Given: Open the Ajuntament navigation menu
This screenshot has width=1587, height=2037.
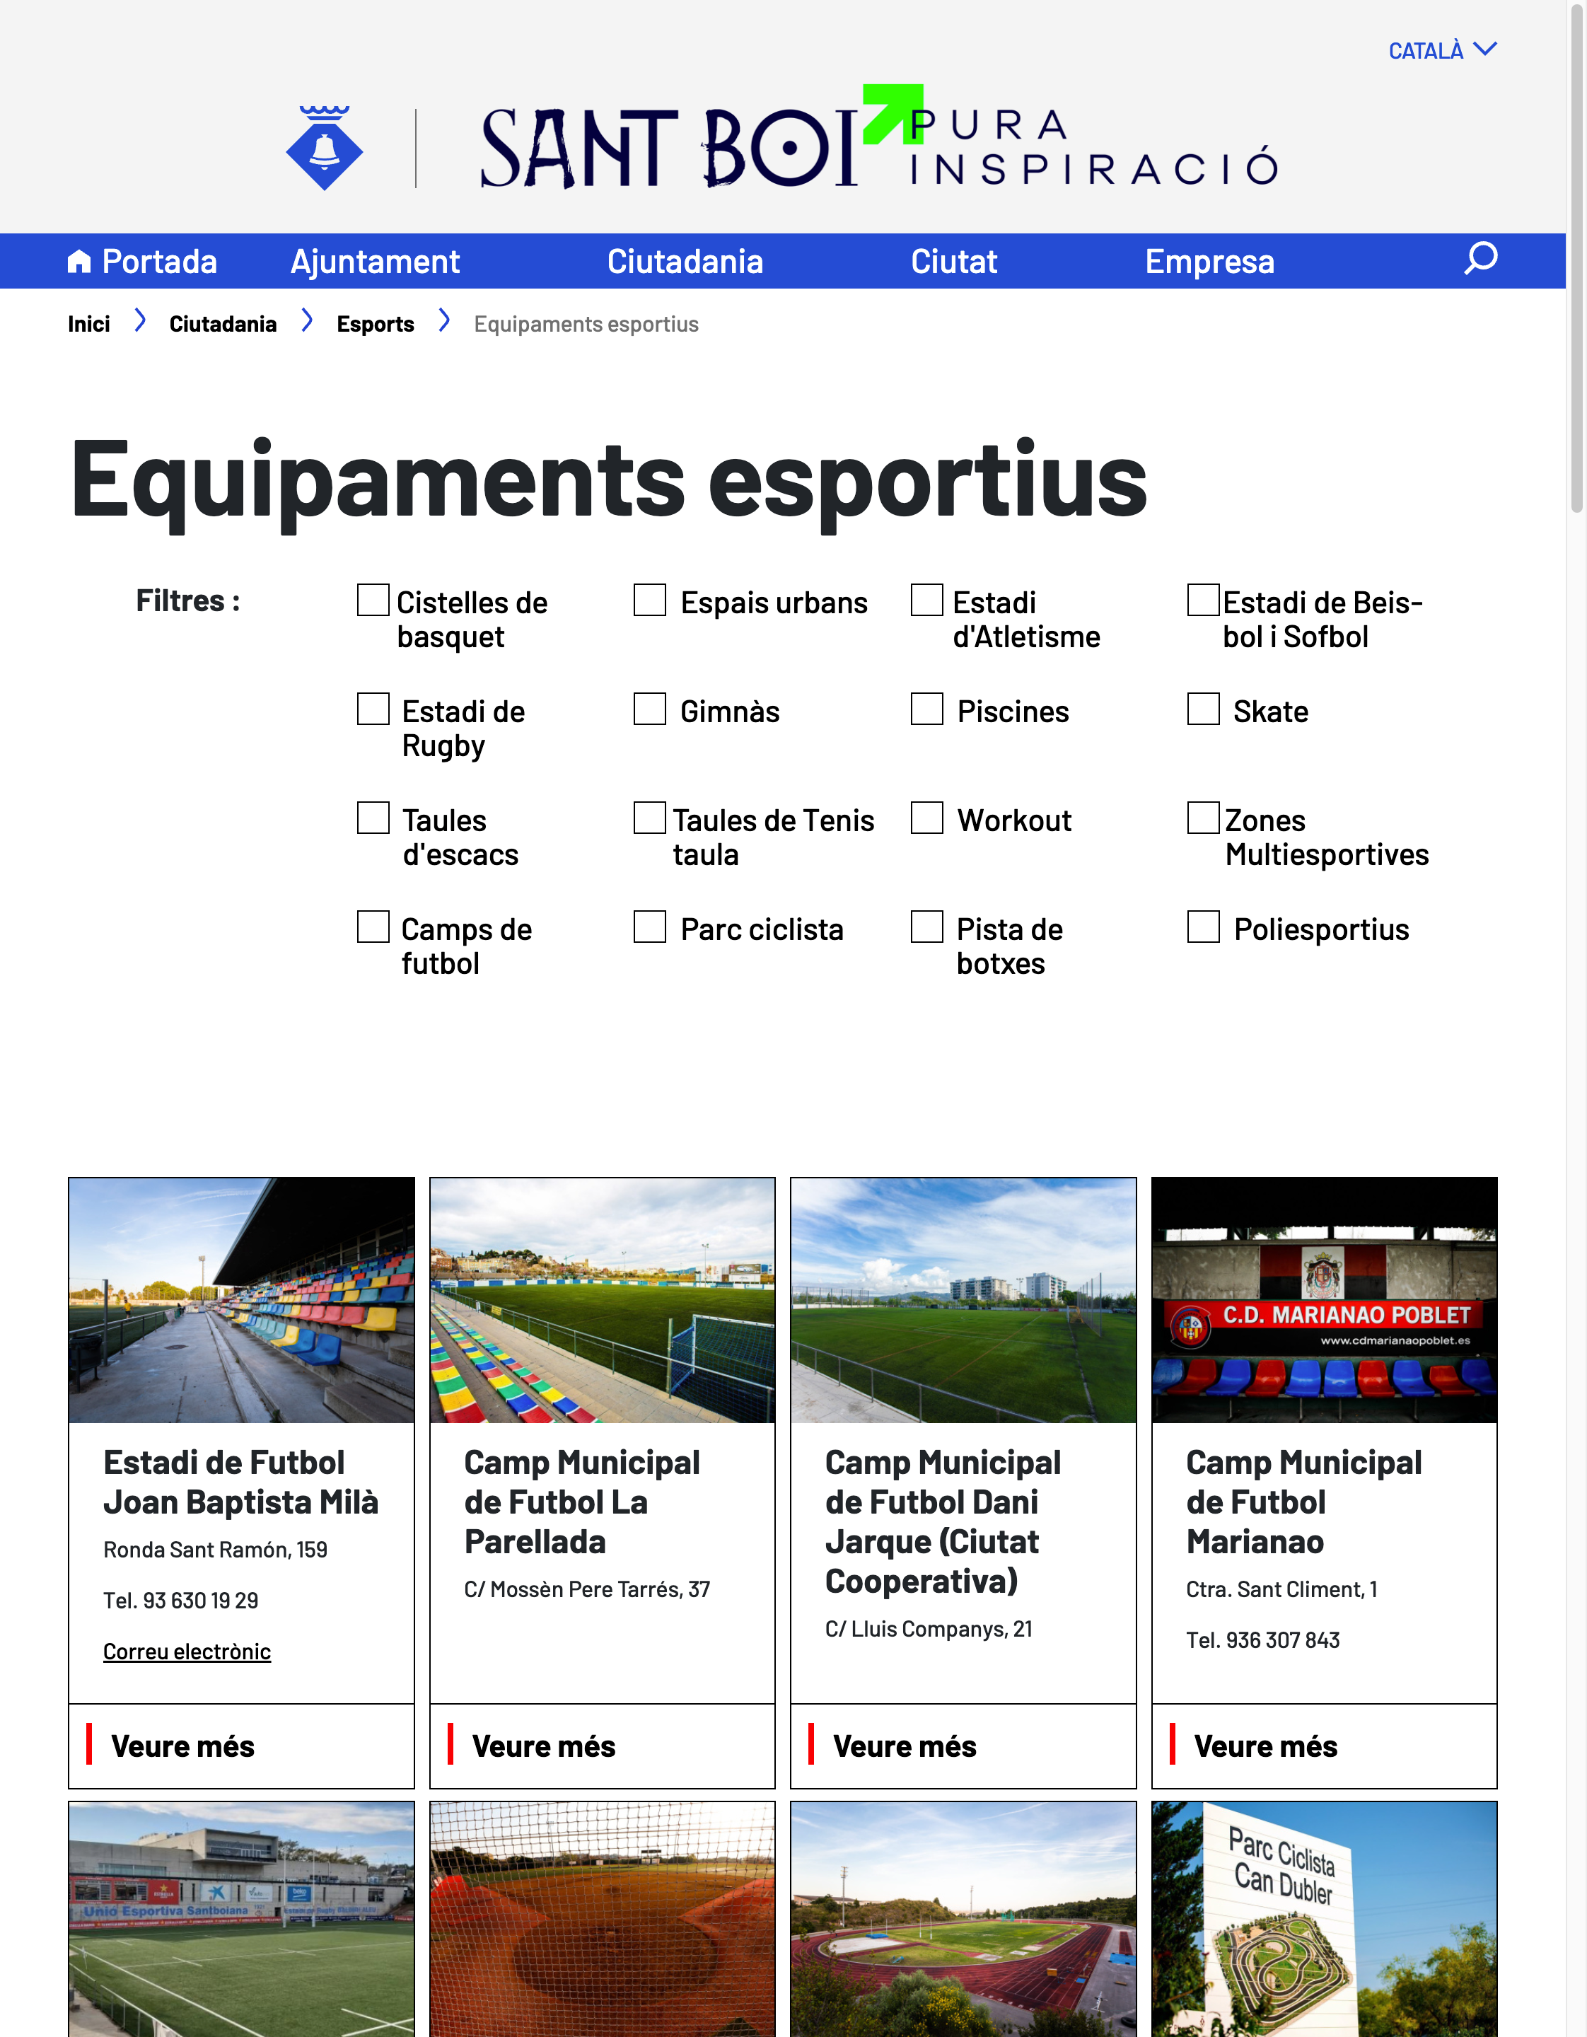Looking at the screenshot, I should point(375,262).
